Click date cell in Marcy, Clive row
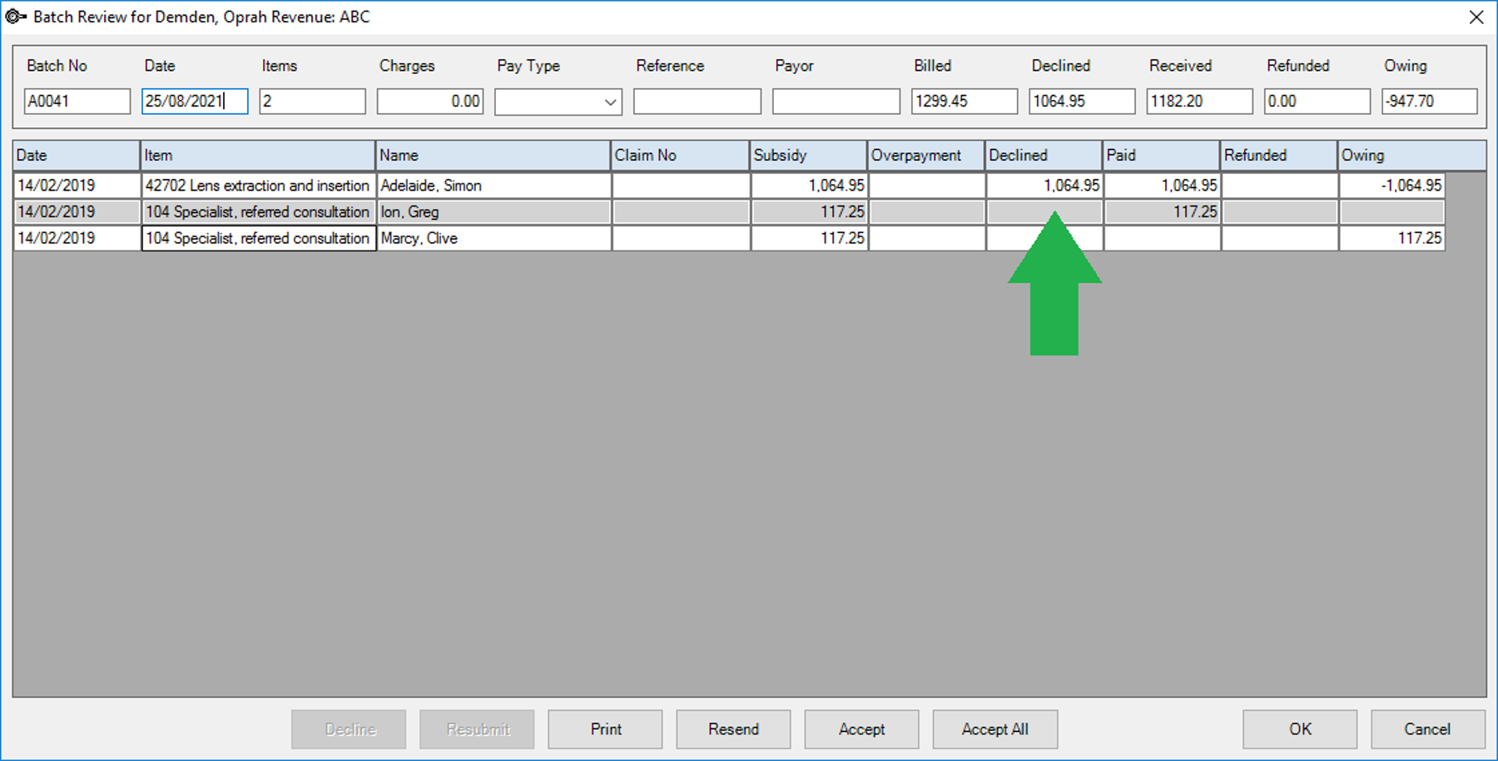1498x761 pixels. pos(77,238)
